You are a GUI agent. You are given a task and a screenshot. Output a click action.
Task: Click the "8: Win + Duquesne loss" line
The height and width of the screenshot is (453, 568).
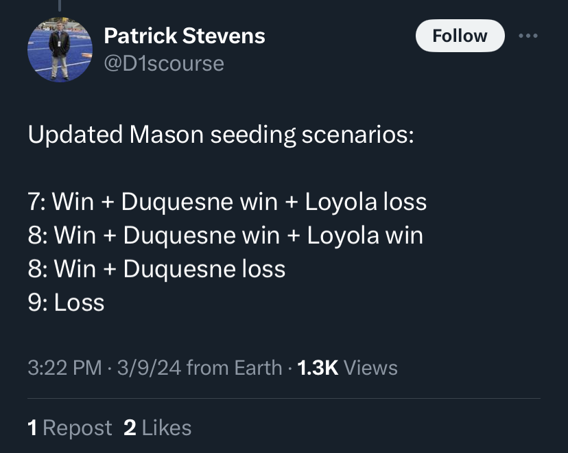pos(156,269)
